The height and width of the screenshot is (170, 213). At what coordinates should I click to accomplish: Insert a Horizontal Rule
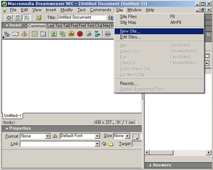(x=108, y=34)
